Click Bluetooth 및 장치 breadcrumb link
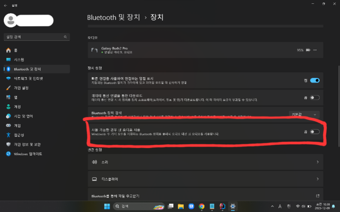340x212 pixels. (x=113, y=17)
